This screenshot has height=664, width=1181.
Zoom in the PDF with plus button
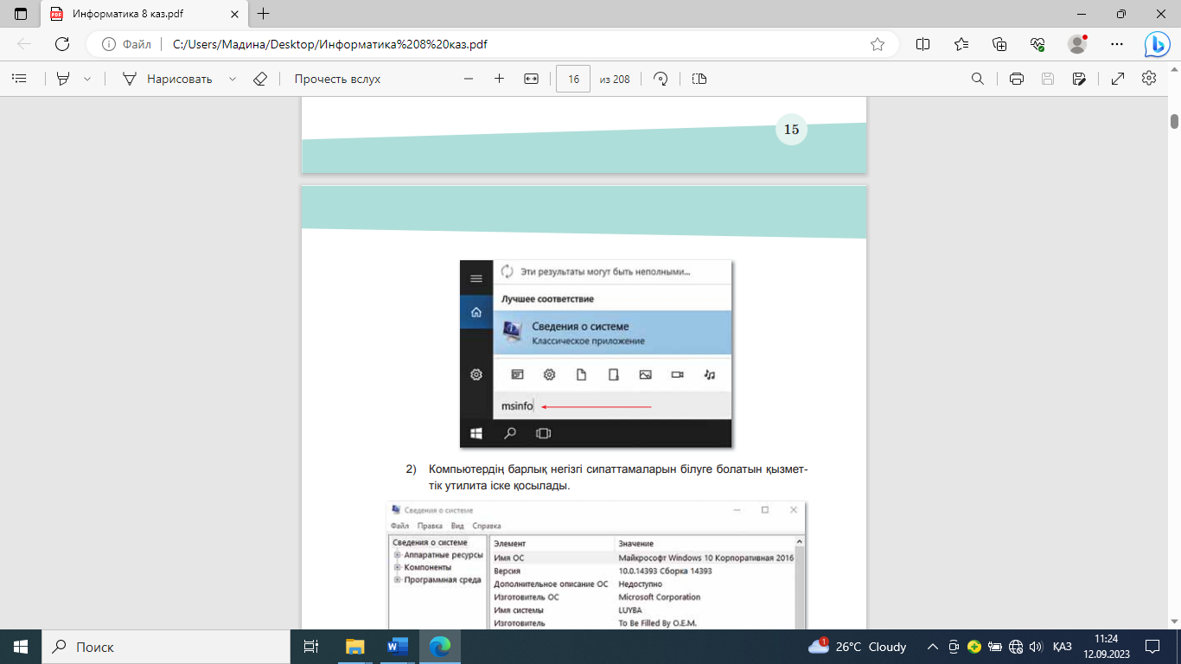(x=499, y=79)
